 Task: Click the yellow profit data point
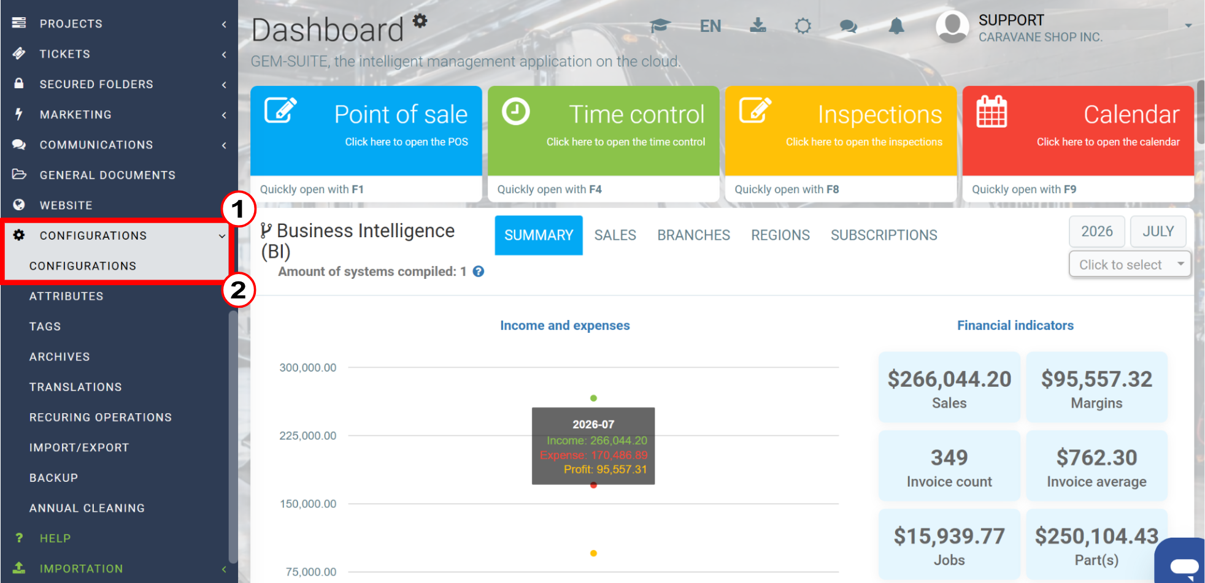(x=593, y=553)
